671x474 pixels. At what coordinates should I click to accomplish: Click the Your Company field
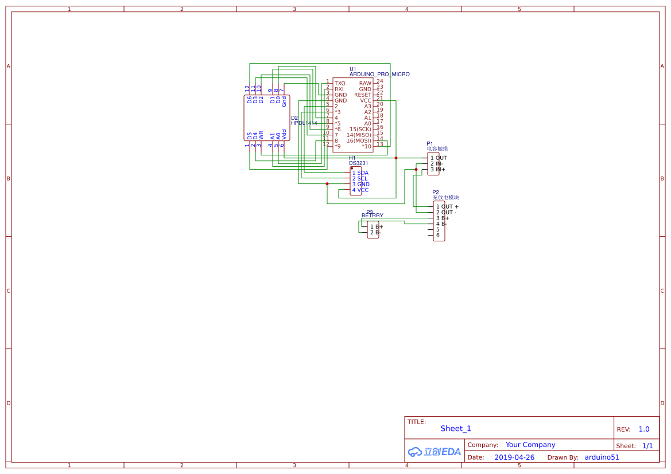[x=530, y=445]
